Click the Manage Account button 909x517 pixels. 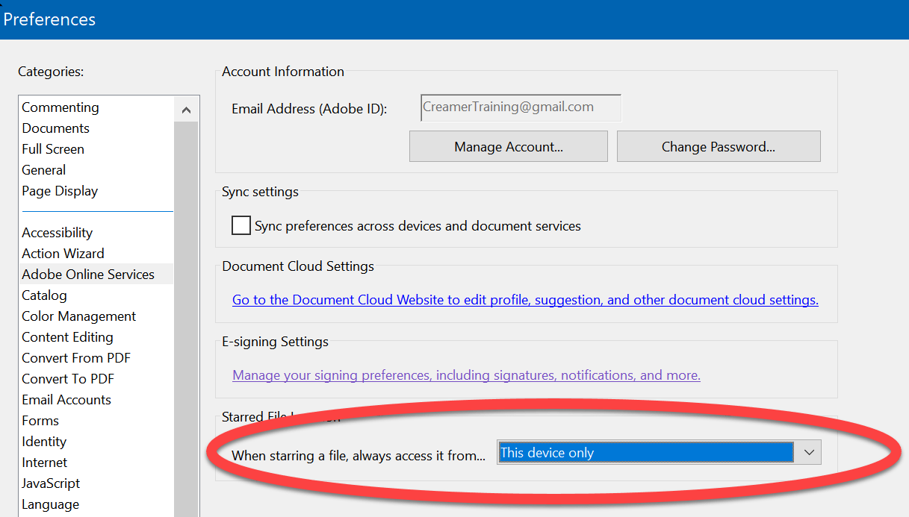click(x=509, y=147)
